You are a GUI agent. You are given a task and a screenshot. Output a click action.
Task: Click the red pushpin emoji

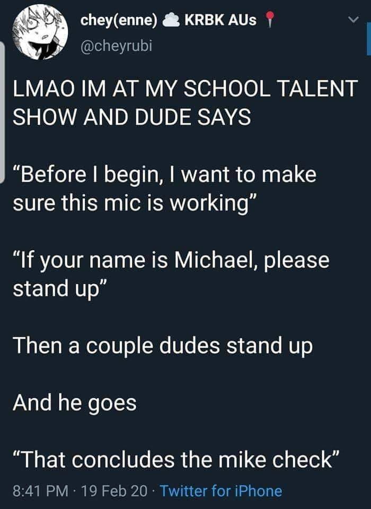269,20
